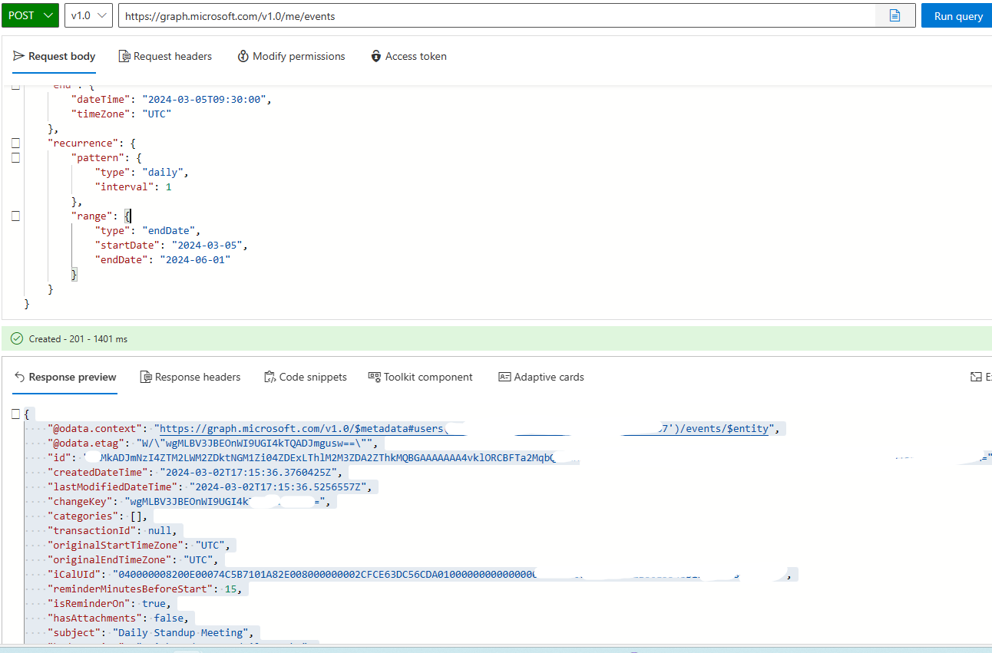Click the "timeZone": "UTC" line in request

(x=121, y=114)
